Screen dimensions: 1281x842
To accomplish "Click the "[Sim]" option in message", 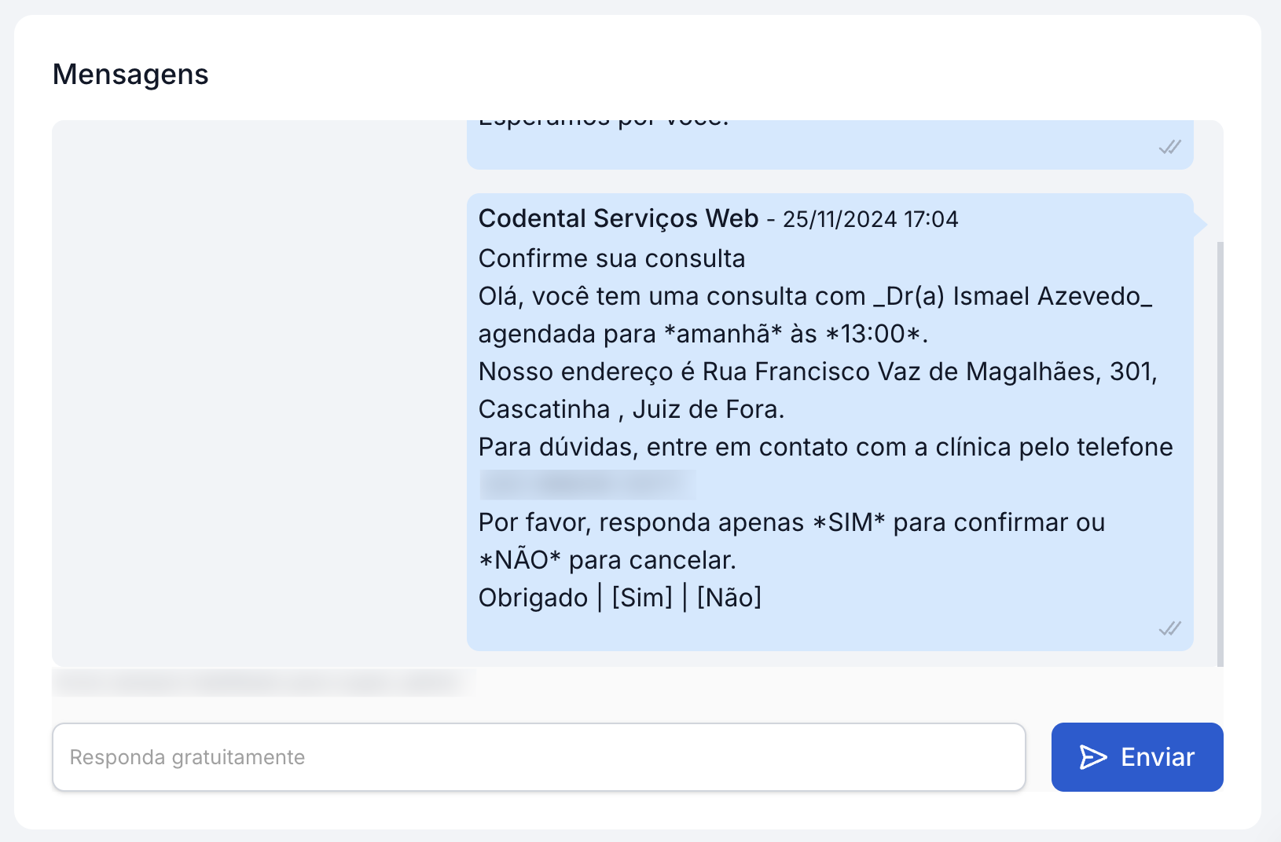I will click(x=642, y=598).
